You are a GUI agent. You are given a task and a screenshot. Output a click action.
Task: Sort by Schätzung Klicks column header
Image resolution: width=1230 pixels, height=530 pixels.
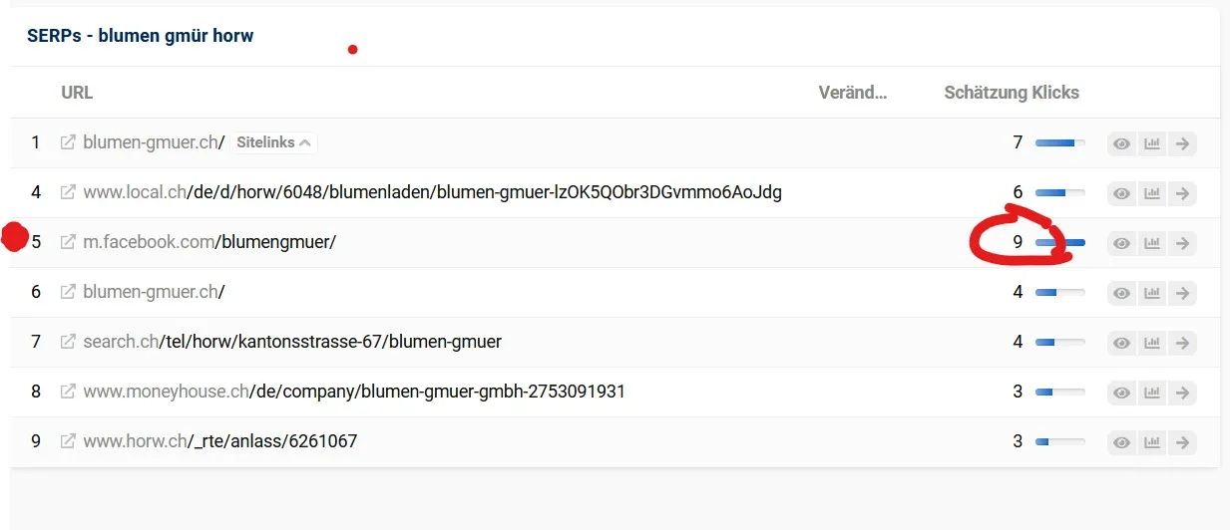pyautogui.click(x=1012, y=93)
